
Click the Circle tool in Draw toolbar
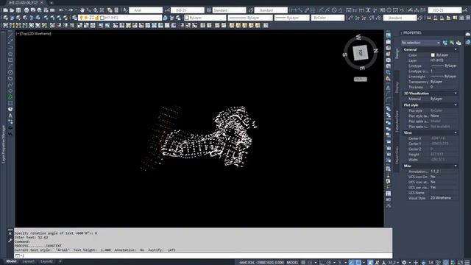(10, 72)
